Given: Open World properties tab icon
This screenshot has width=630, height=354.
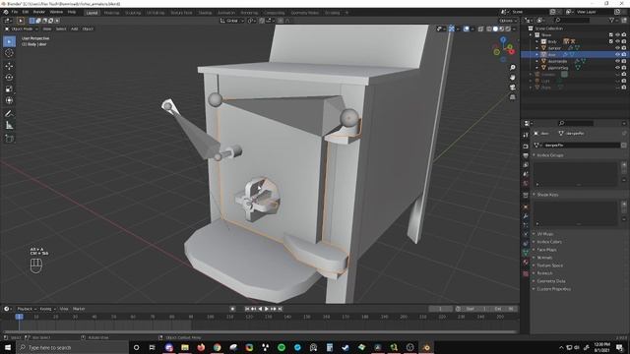Looking at the screenshot, I should pyautogui.click(x=526, y=184).
